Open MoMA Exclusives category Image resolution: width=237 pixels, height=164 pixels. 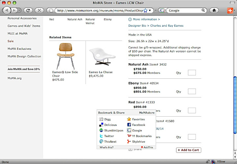click(x=19, y=49)
